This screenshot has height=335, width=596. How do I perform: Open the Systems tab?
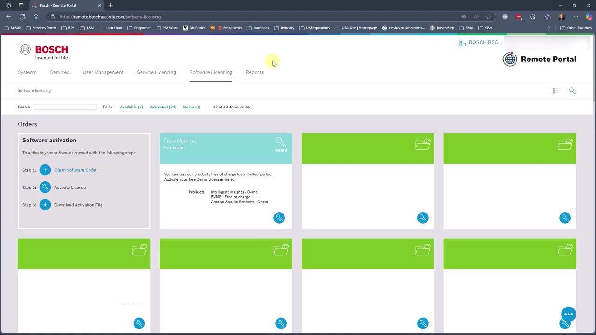27,72
